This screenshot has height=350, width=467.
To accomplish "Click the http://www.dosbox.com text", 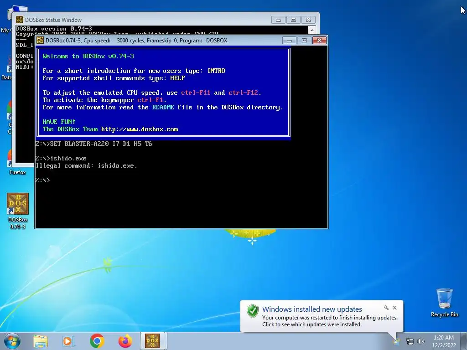I will pos(140,129).
